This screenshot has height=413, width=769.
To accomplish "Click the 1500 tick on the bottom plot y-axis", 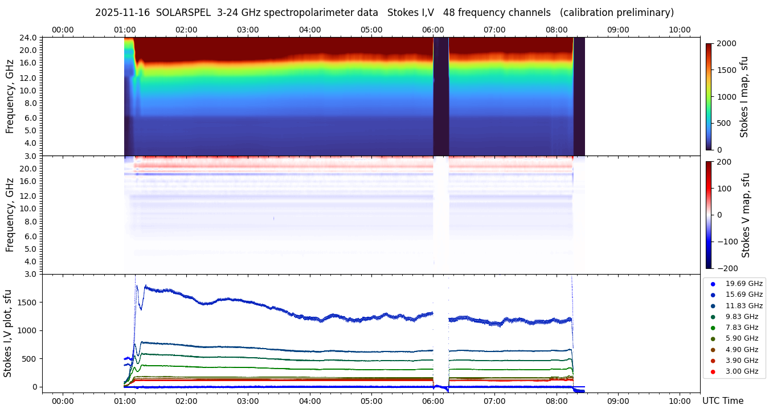I will [x=26, y=302].
